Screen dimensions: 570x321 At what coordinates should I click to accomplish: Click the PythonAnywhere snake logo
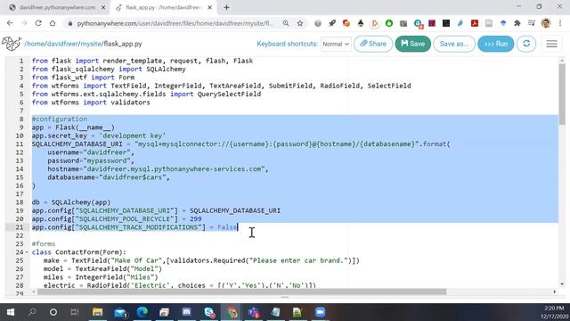click(x=12, y=44)
